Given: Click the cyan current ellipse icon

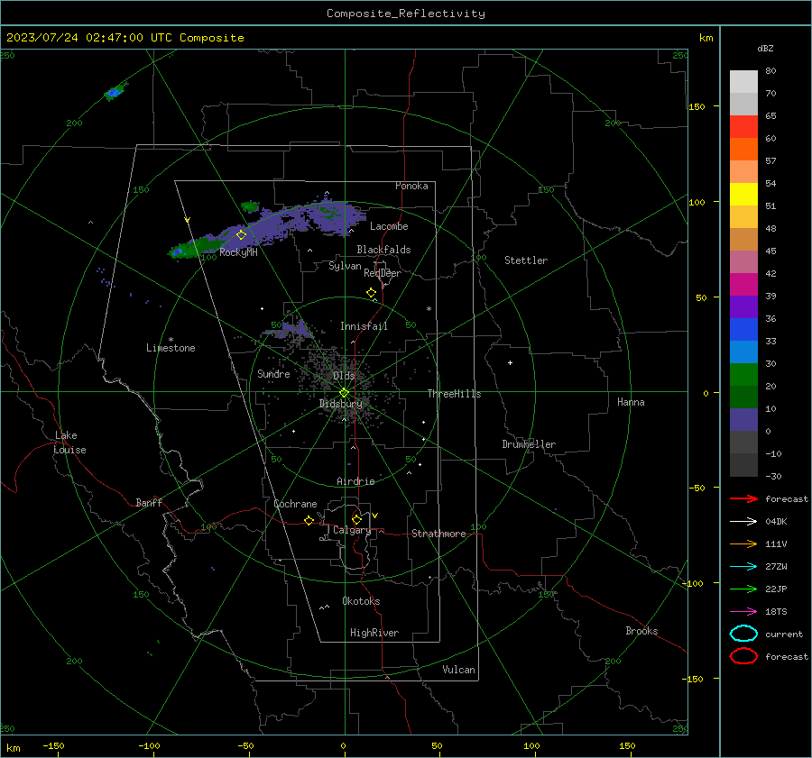Looking at the screenshot, I should pyautogui.click(x=743, y=634).
